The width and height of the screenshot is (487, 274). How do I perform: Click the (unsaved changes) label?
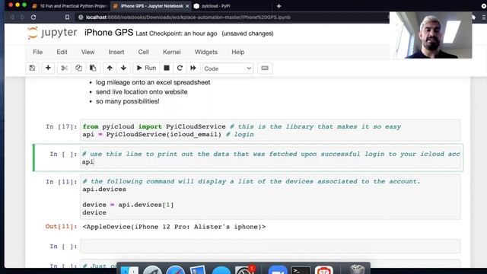click(247, 33)
